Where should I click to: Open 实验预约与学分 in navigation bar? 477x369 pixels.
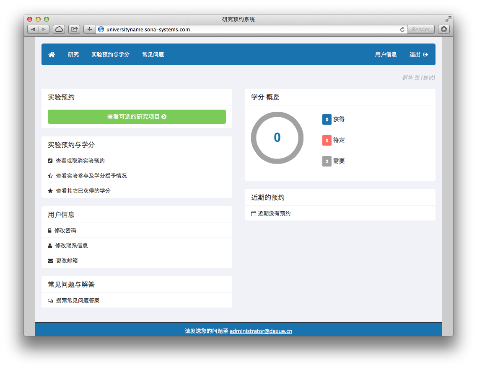(110, 54)
